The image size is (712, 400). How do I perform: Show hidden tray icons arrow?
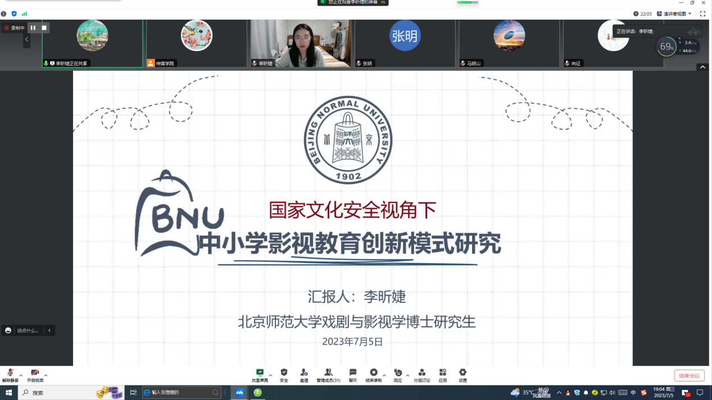(x=559, y=393)
